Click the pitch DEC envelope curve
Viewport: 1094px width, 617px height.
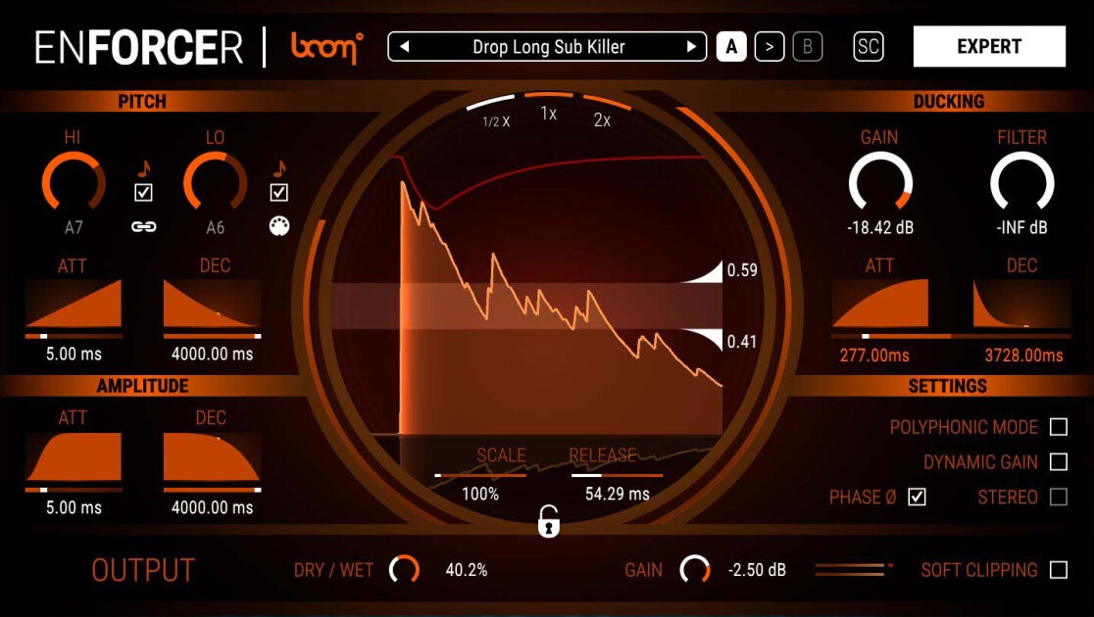point(212,304)
